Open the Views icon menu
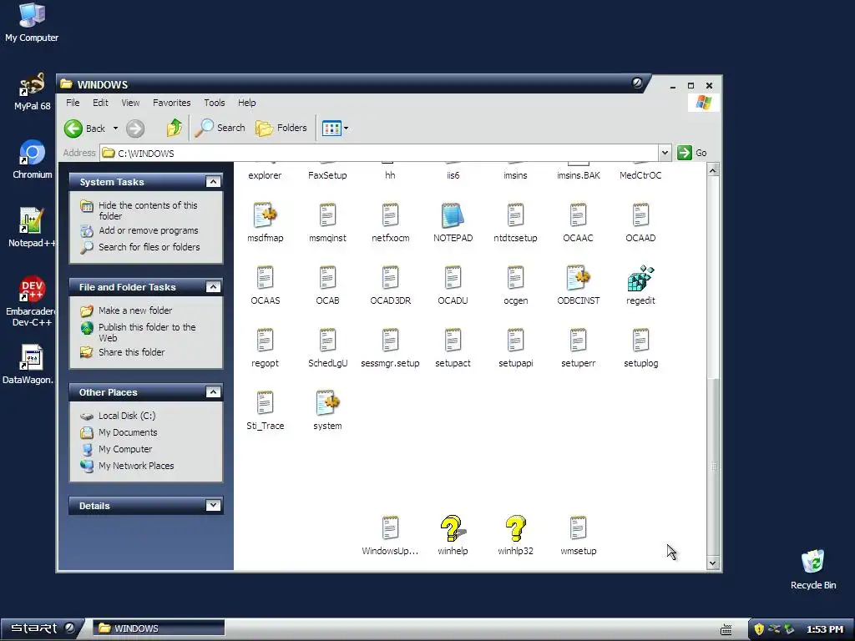 (335, 128)
